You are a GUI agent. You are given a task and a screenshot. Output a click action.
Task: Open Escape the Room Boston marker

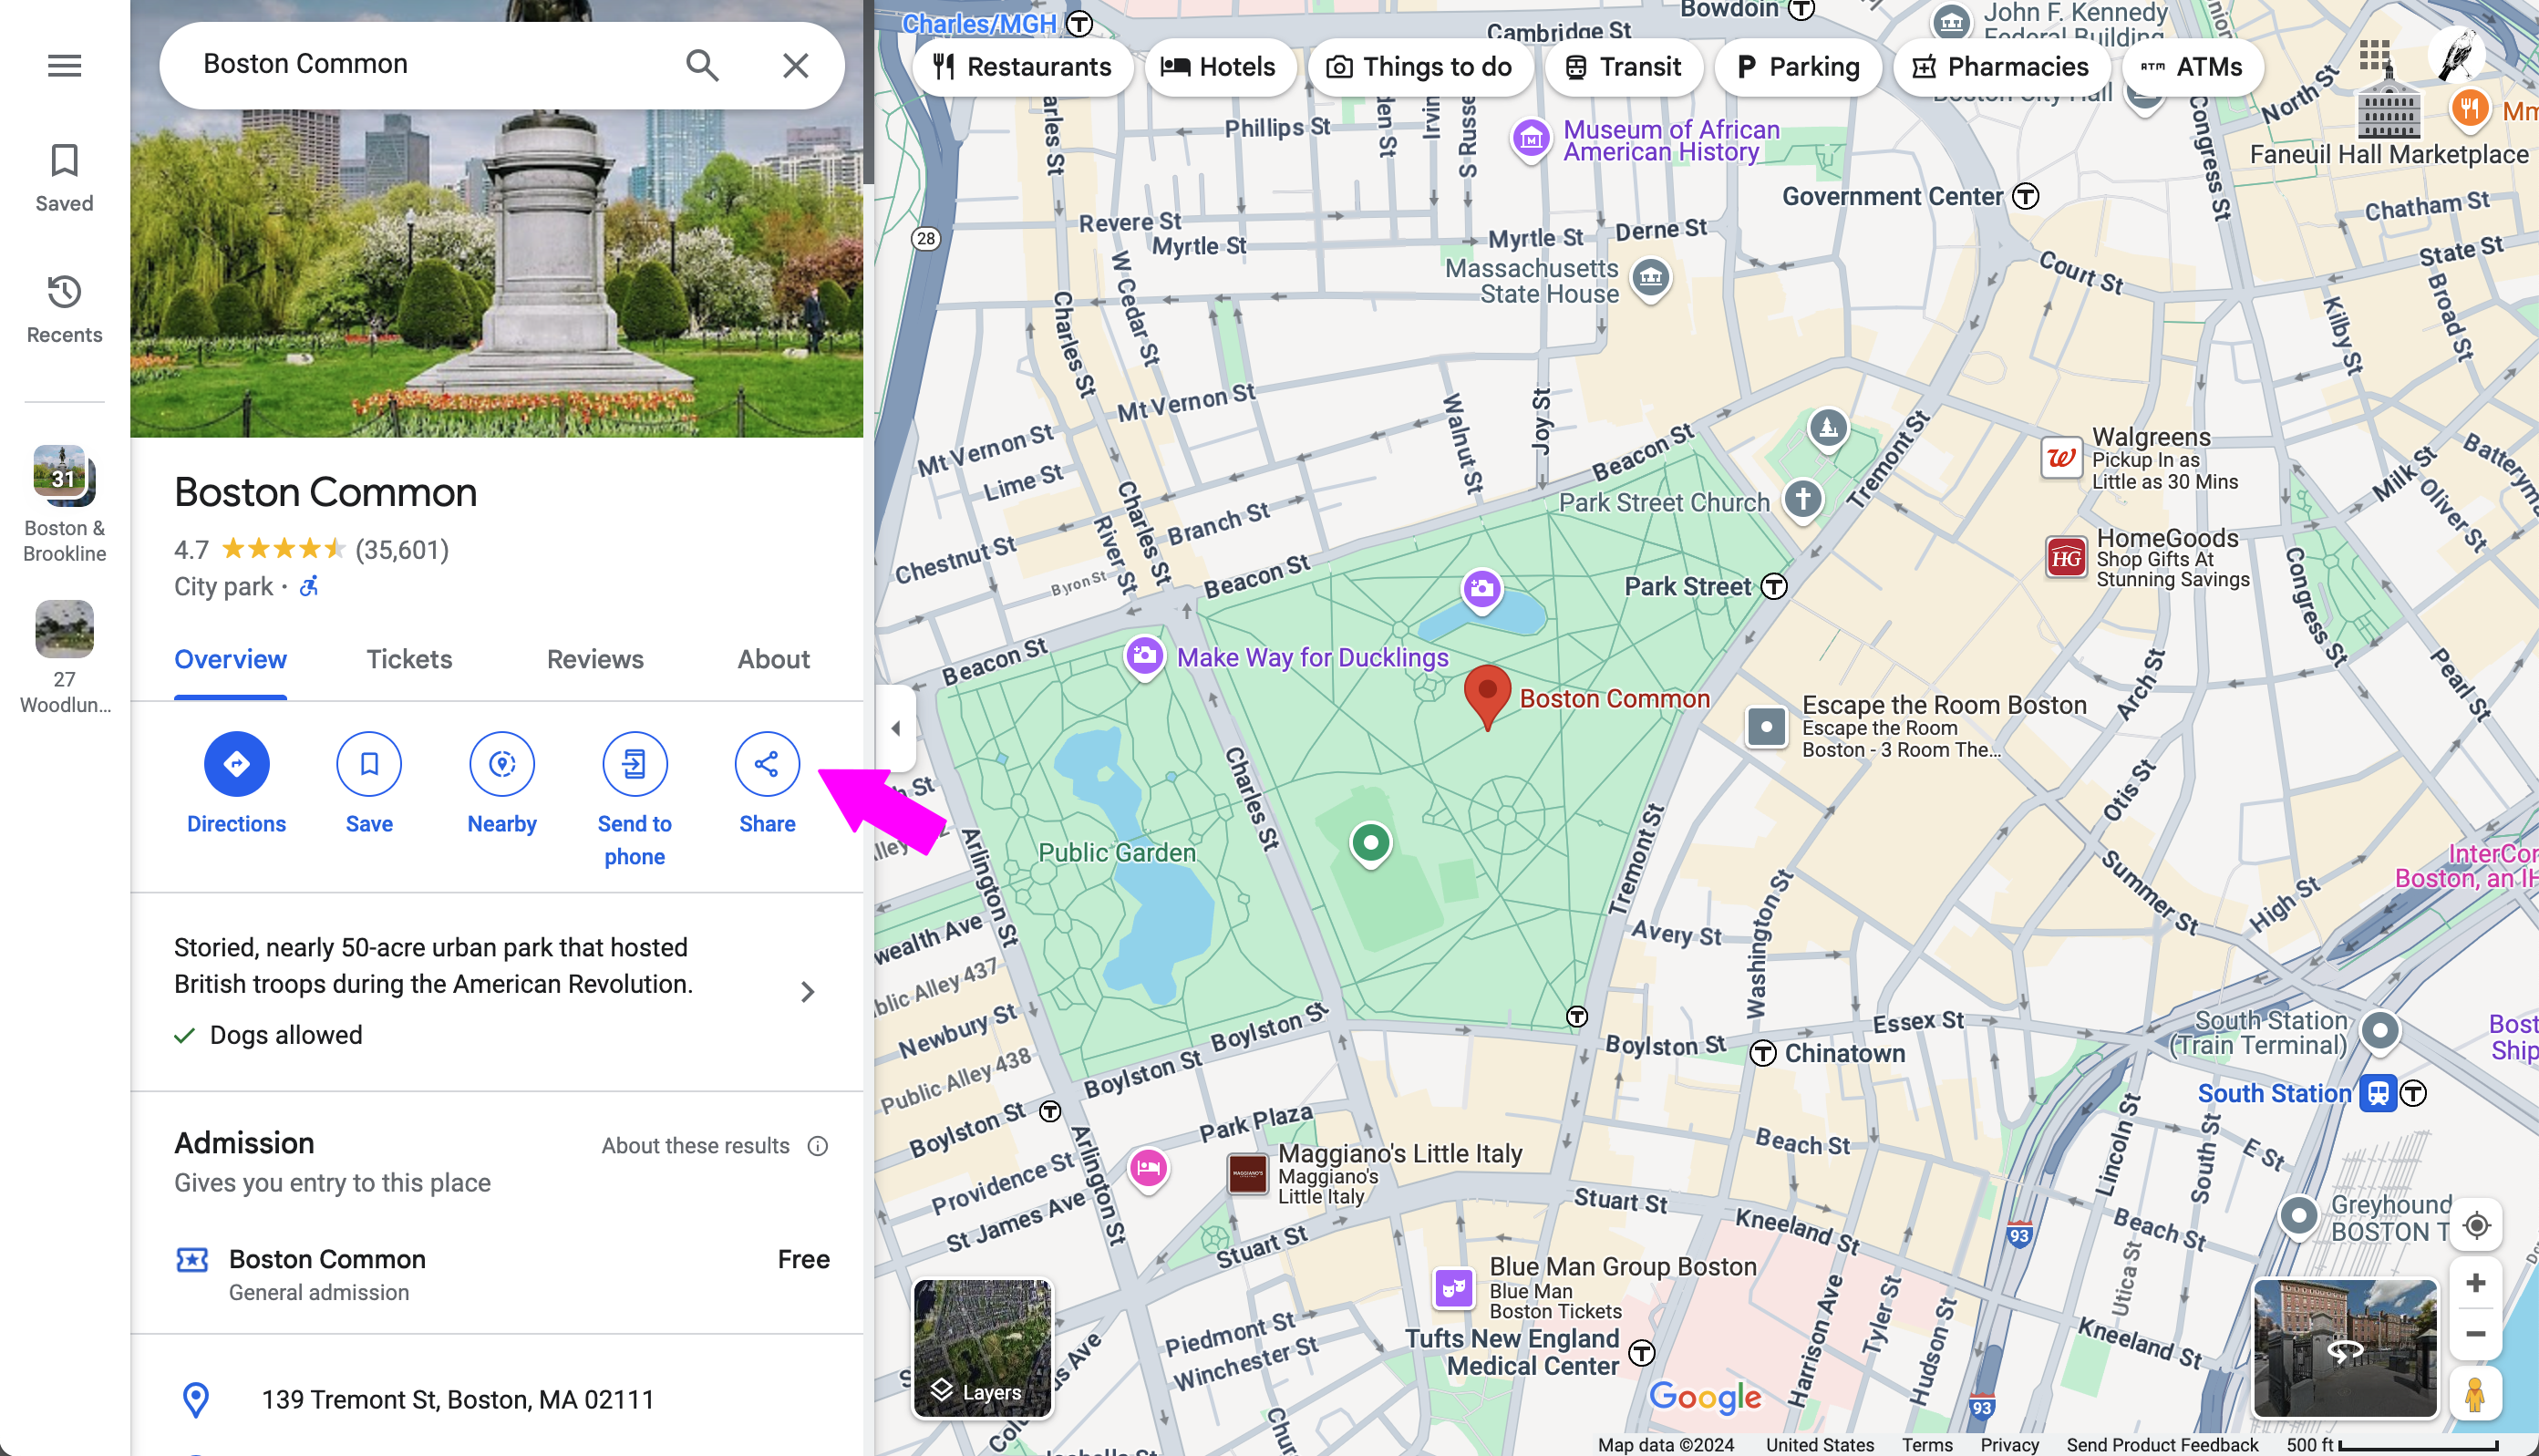coord(1766,727)
